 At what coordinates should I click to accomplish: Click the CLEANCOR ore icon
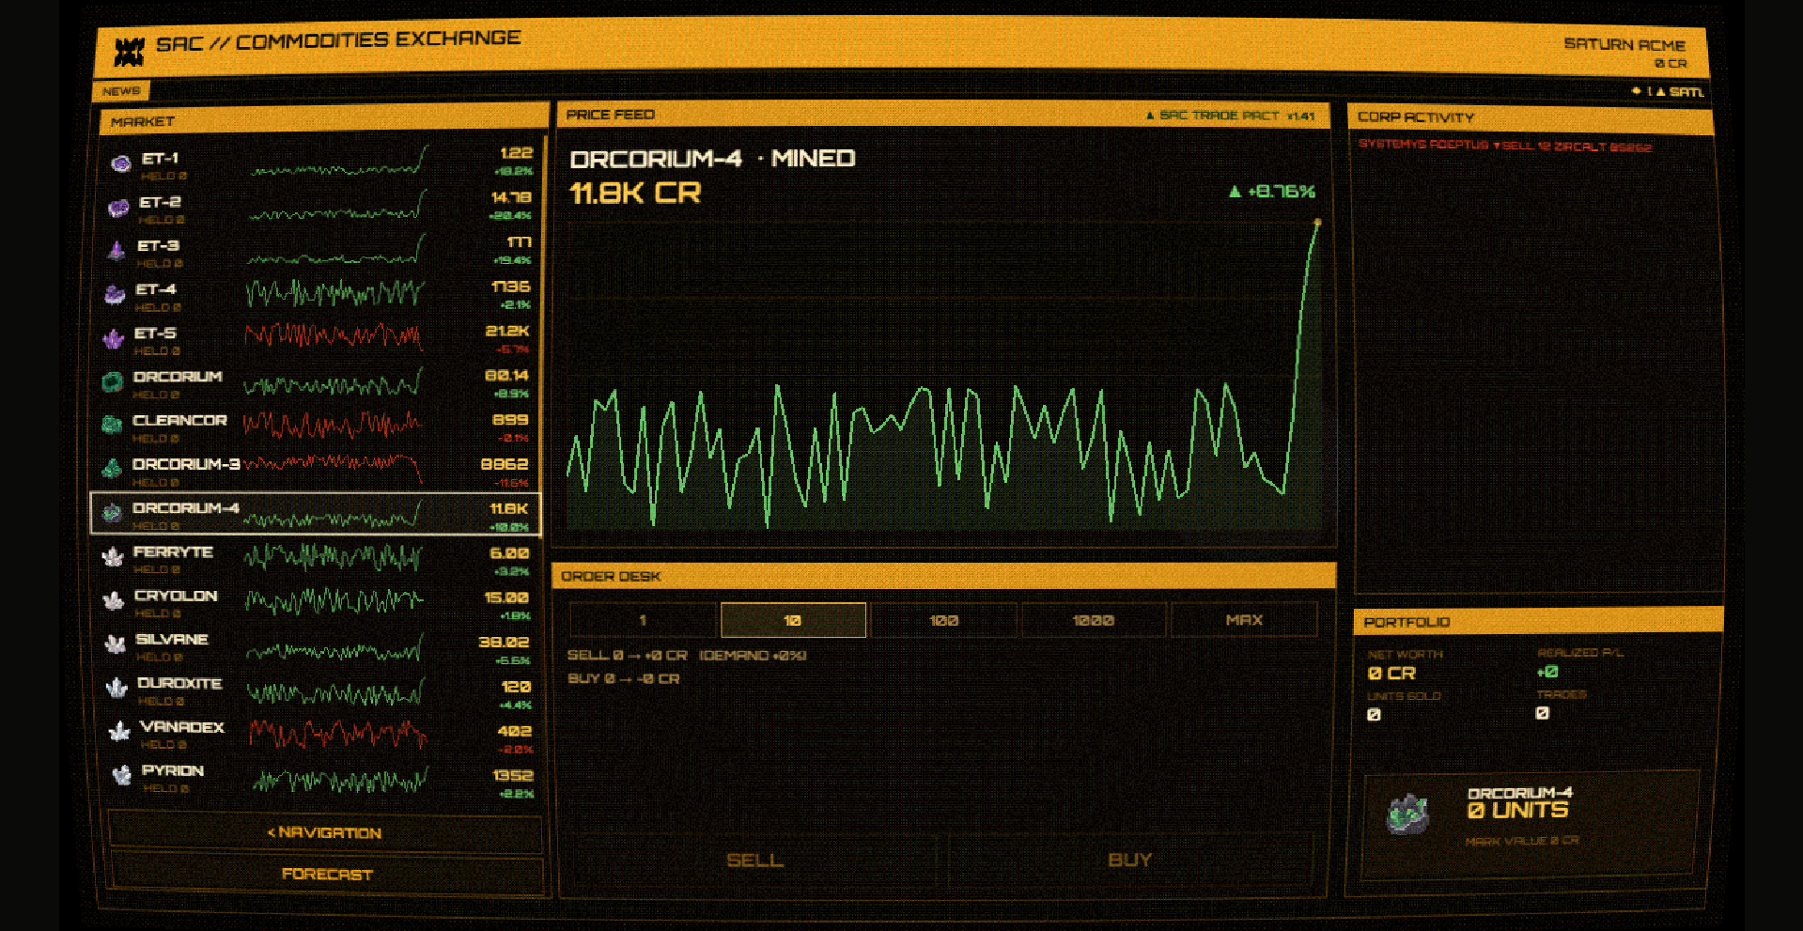112,425
